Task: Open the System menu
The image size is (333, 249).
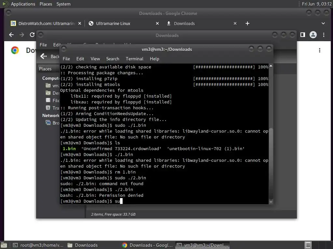Action: (x=63, y=4)
